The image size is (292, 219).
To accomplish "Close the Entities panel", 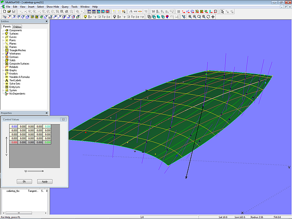I will tap(46, 21).
